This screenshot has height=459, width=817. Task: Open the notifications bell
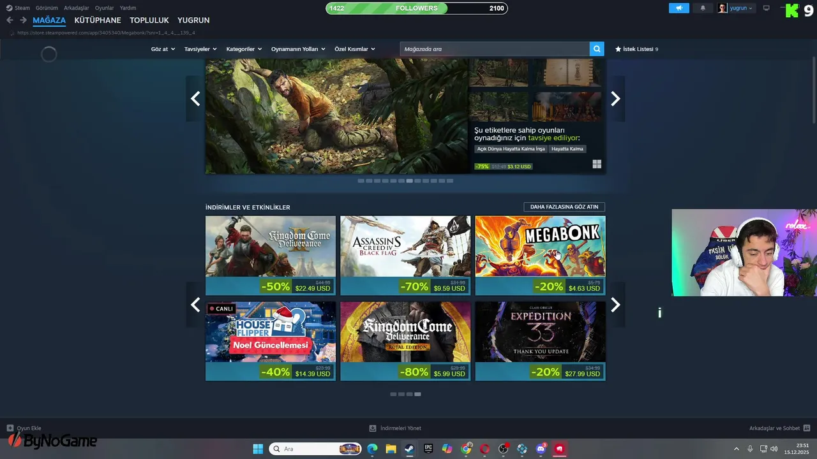(703, 8)
